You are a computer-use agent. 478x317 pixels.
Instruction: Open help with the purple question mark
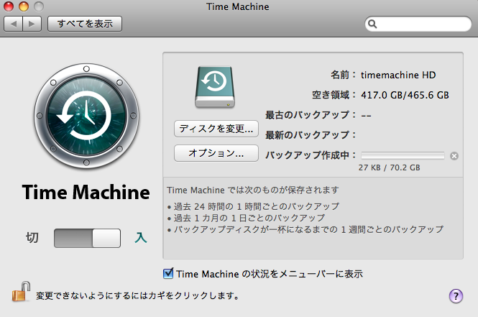[x=456, y=295]
